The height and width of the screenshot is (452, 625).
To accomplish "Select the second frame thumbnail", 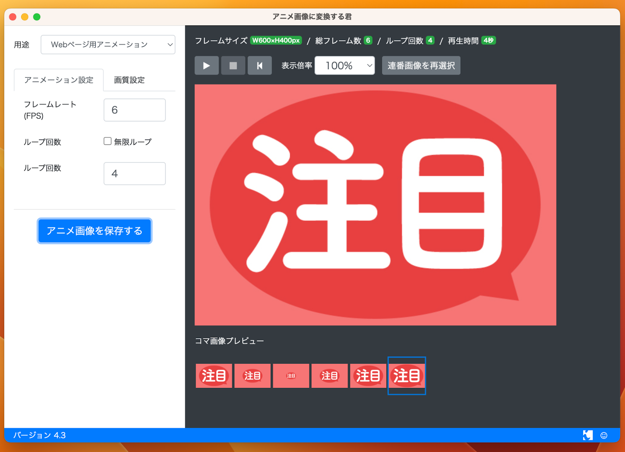I will tap(252, 376).
